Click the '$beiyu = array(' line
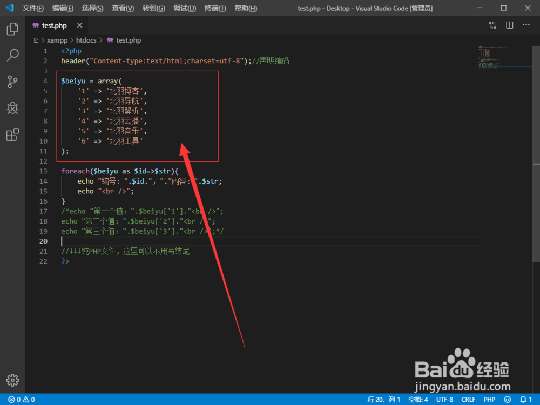 coord(91,81)
